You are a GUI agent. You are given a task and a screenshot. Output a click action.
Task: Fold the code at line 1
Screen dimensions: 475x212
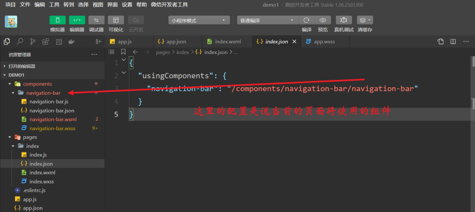[x=124, y=59]
